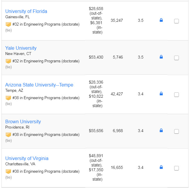
Task: Tick the University of Virginia compare checkbox
Action: tap(176, 168)
